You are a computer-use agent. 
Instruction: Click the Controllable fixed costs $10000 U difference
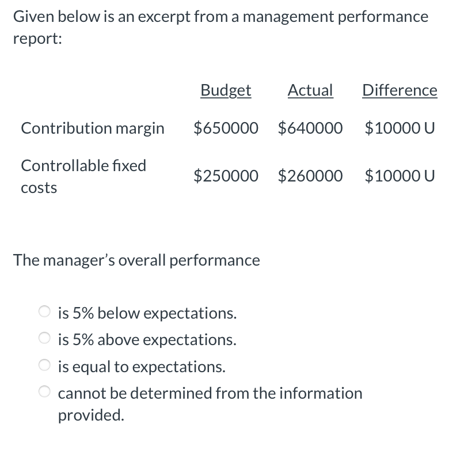400,176
